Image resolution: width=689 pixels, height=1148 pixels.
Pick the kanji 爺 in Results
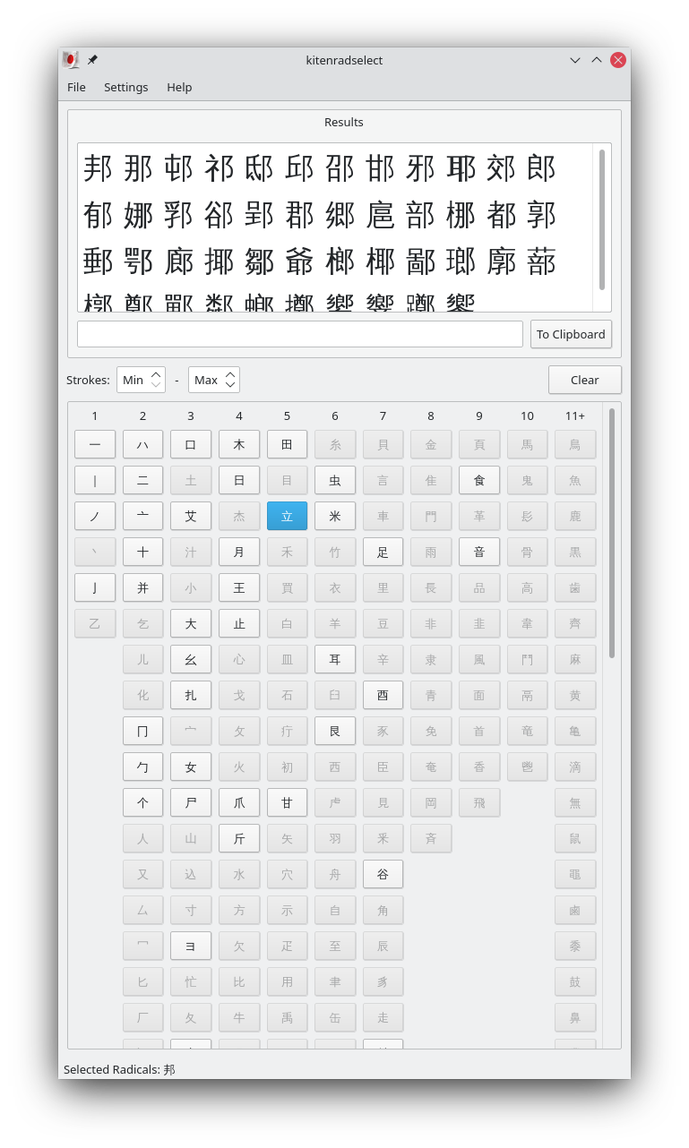(x=299, y=261)
